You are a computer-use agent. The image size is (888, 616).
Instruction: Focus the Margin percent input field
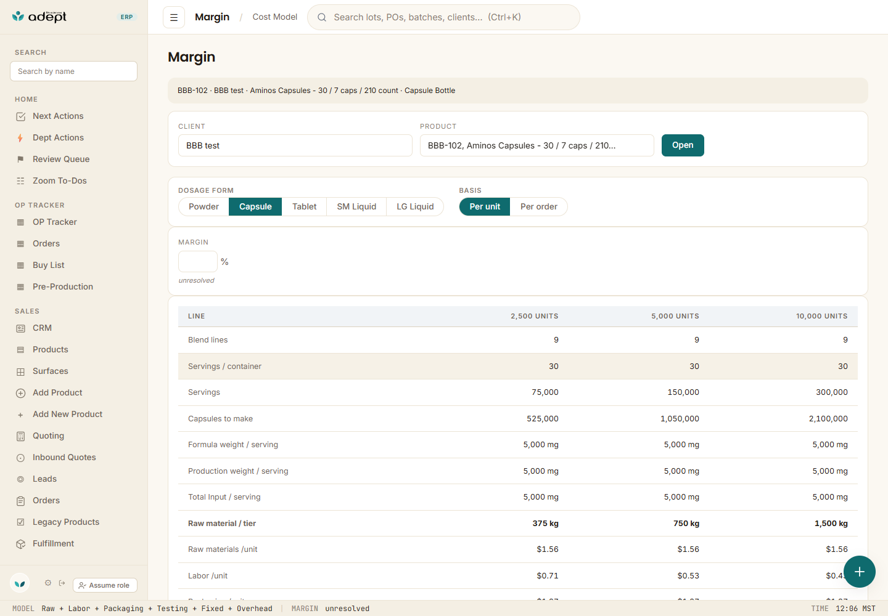pyautogui.click(x=198, y=262)
